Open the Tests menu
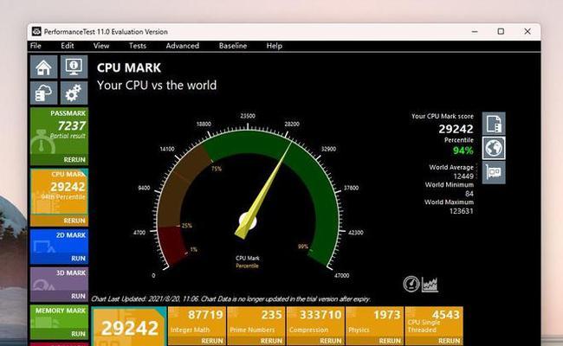Viewport: 563px width, 346px height. coord(138,46)
